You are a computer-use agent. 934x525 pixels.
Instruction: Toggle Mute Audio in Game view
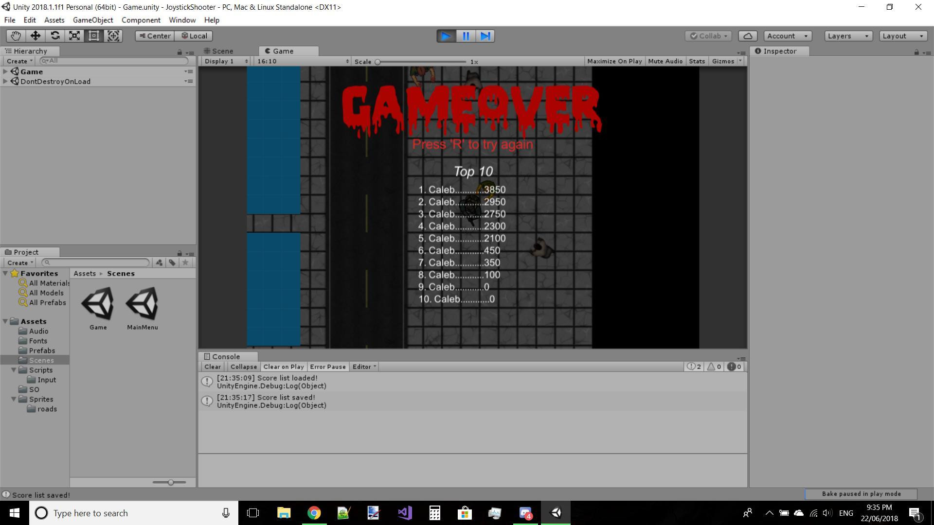pyautogui.click(x=665, y=61)
